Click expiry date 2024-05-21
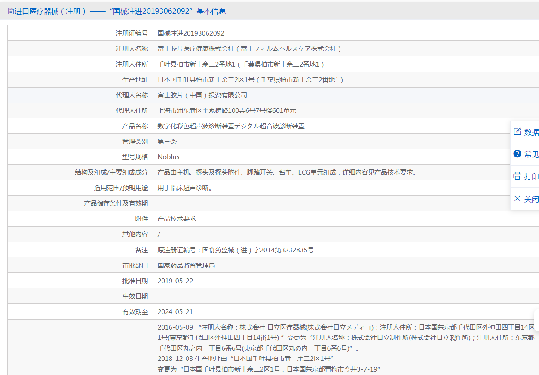Image resolution: width=539 pixels, height=375 pixels. tap(175, 311)
